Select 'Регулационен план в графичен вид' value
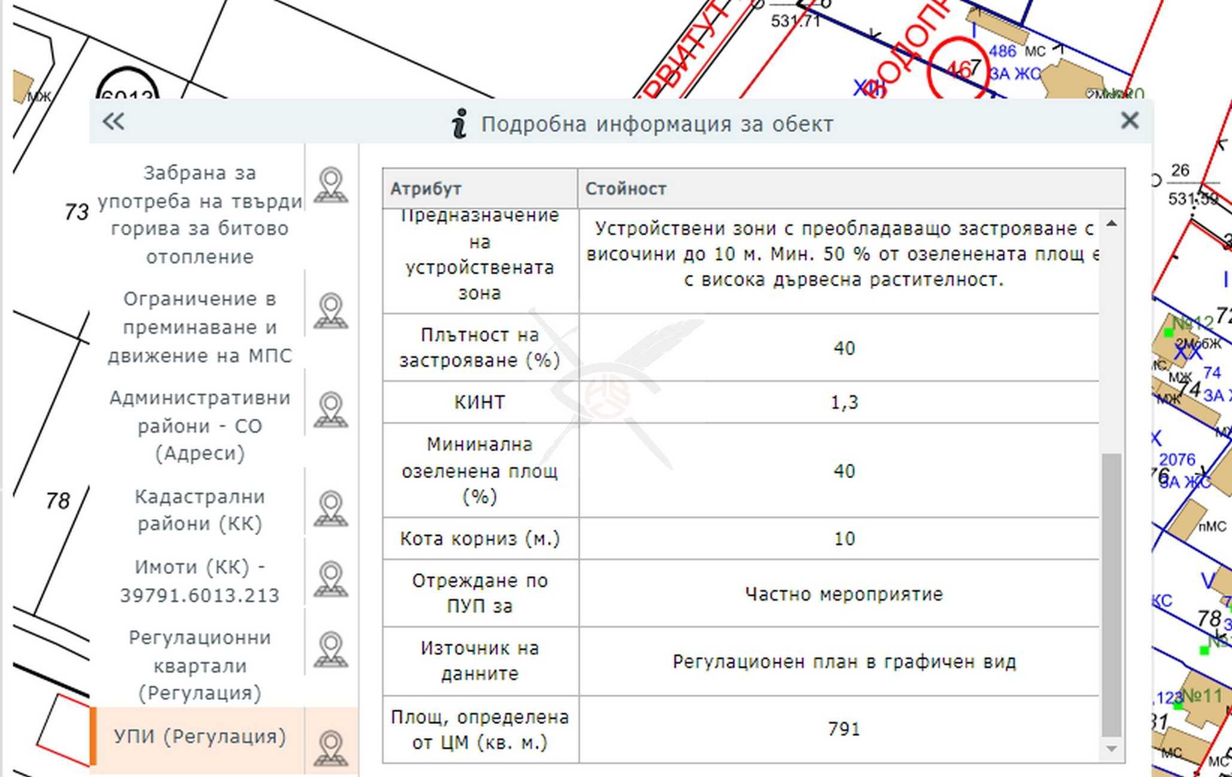The width and height of the screenshot is (1232, 777). tap(844, 662)
